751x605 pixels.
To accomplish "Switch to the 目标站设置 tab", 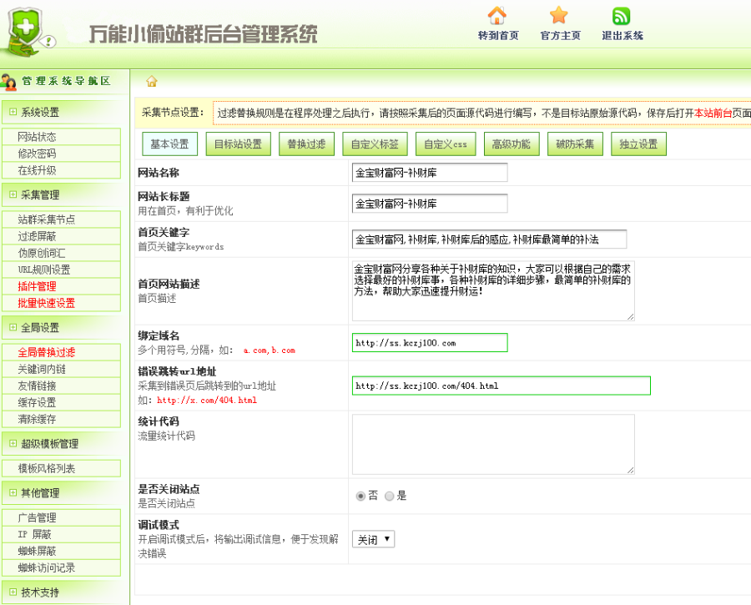I will [238, 144].
